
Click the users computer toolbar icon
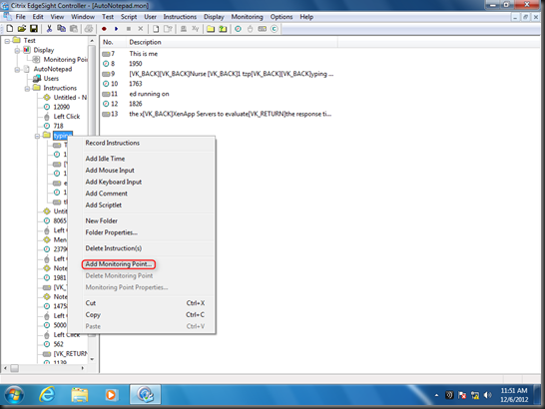(x=184, y=29)
